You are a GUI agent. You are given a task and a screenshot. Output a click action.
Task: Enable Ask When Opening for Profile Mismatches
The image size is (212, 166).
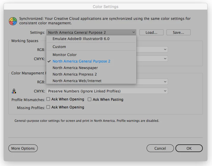[x=48, y=99]
